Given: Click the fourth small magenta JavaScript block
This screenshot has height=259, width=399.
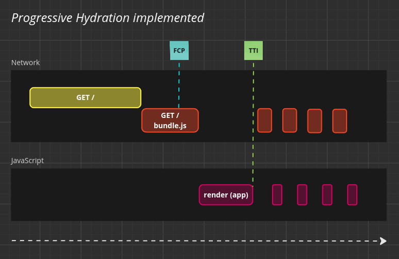Looking at the screenshot, I should pos(352,195).
